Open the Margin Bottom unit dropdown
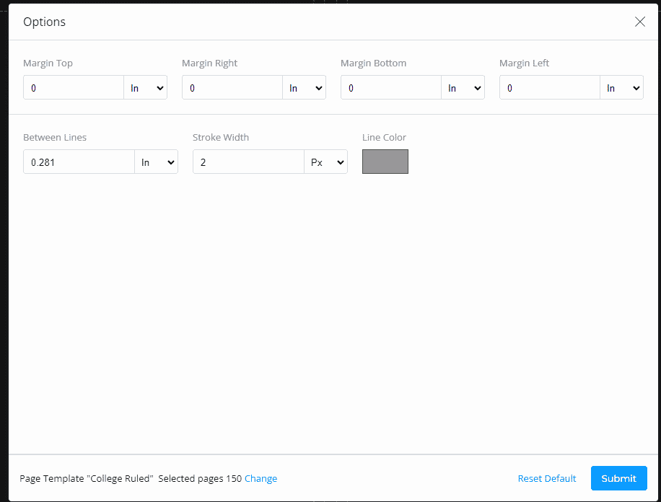 (463, 88)
